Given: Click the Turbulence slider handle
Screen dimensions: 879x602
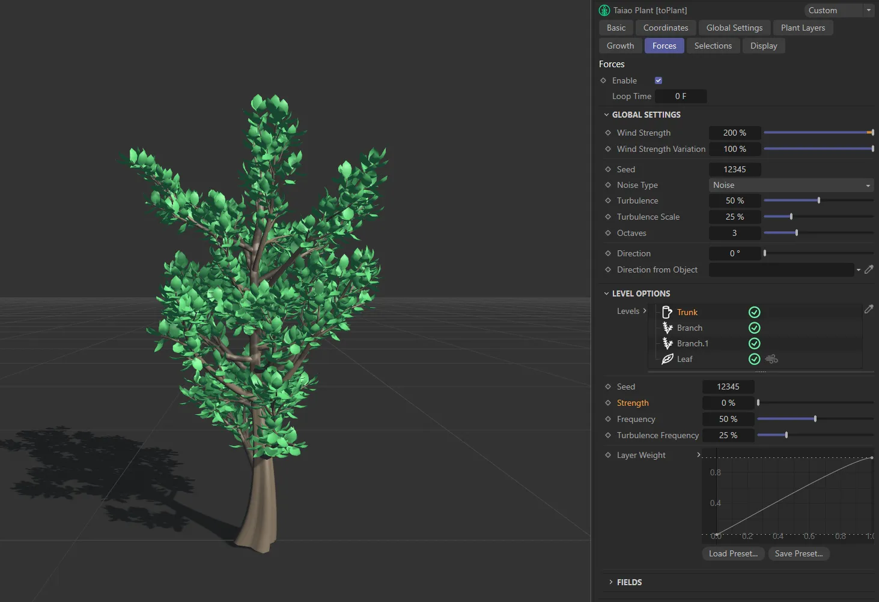Looking at the screenshot, I should pos(819,200).
